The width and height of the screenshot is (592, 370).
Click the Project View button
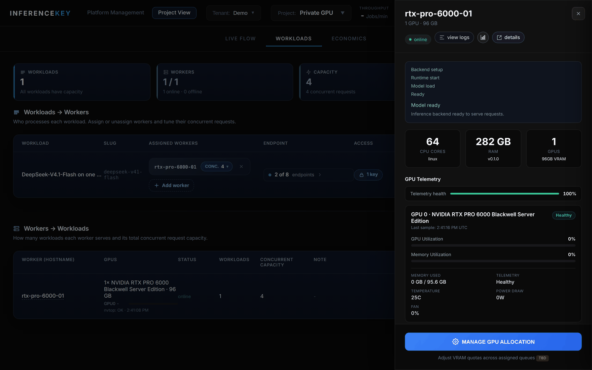174,13
